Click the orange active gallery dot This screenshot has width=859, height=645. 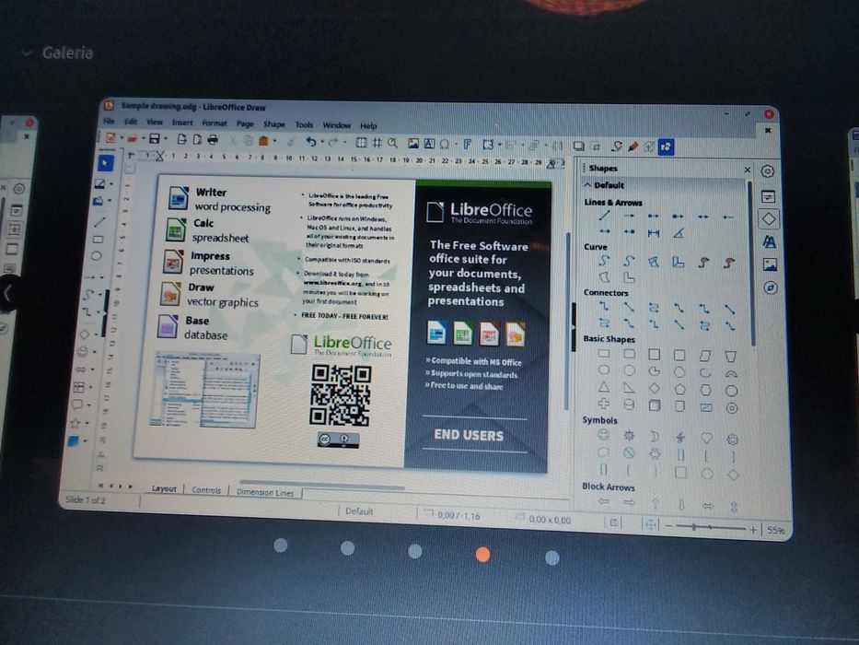(x=482, y=554)
